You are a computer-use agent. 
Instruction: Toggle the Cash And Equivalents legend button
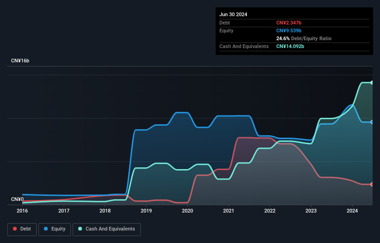pyautogui.click(x=106, y=229)
